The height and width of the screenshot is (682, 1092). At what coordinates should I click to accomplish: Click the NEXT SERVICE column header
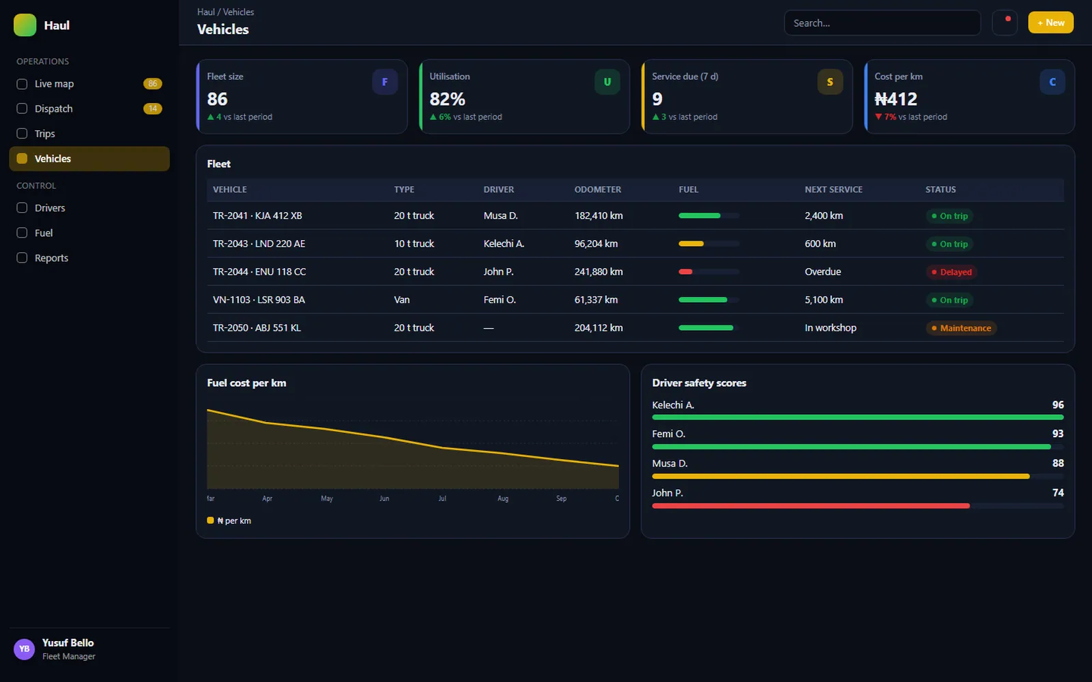pos(833,190)
